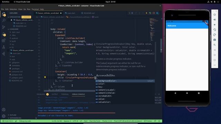
Task: Open the Run and Debug view
Action: (4, 34)
